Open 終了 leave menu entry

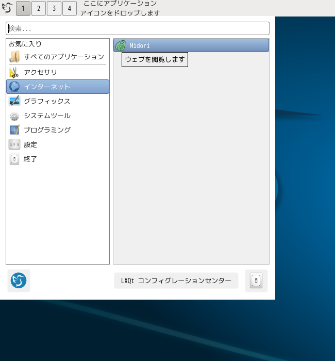click(x=58, y=159)
